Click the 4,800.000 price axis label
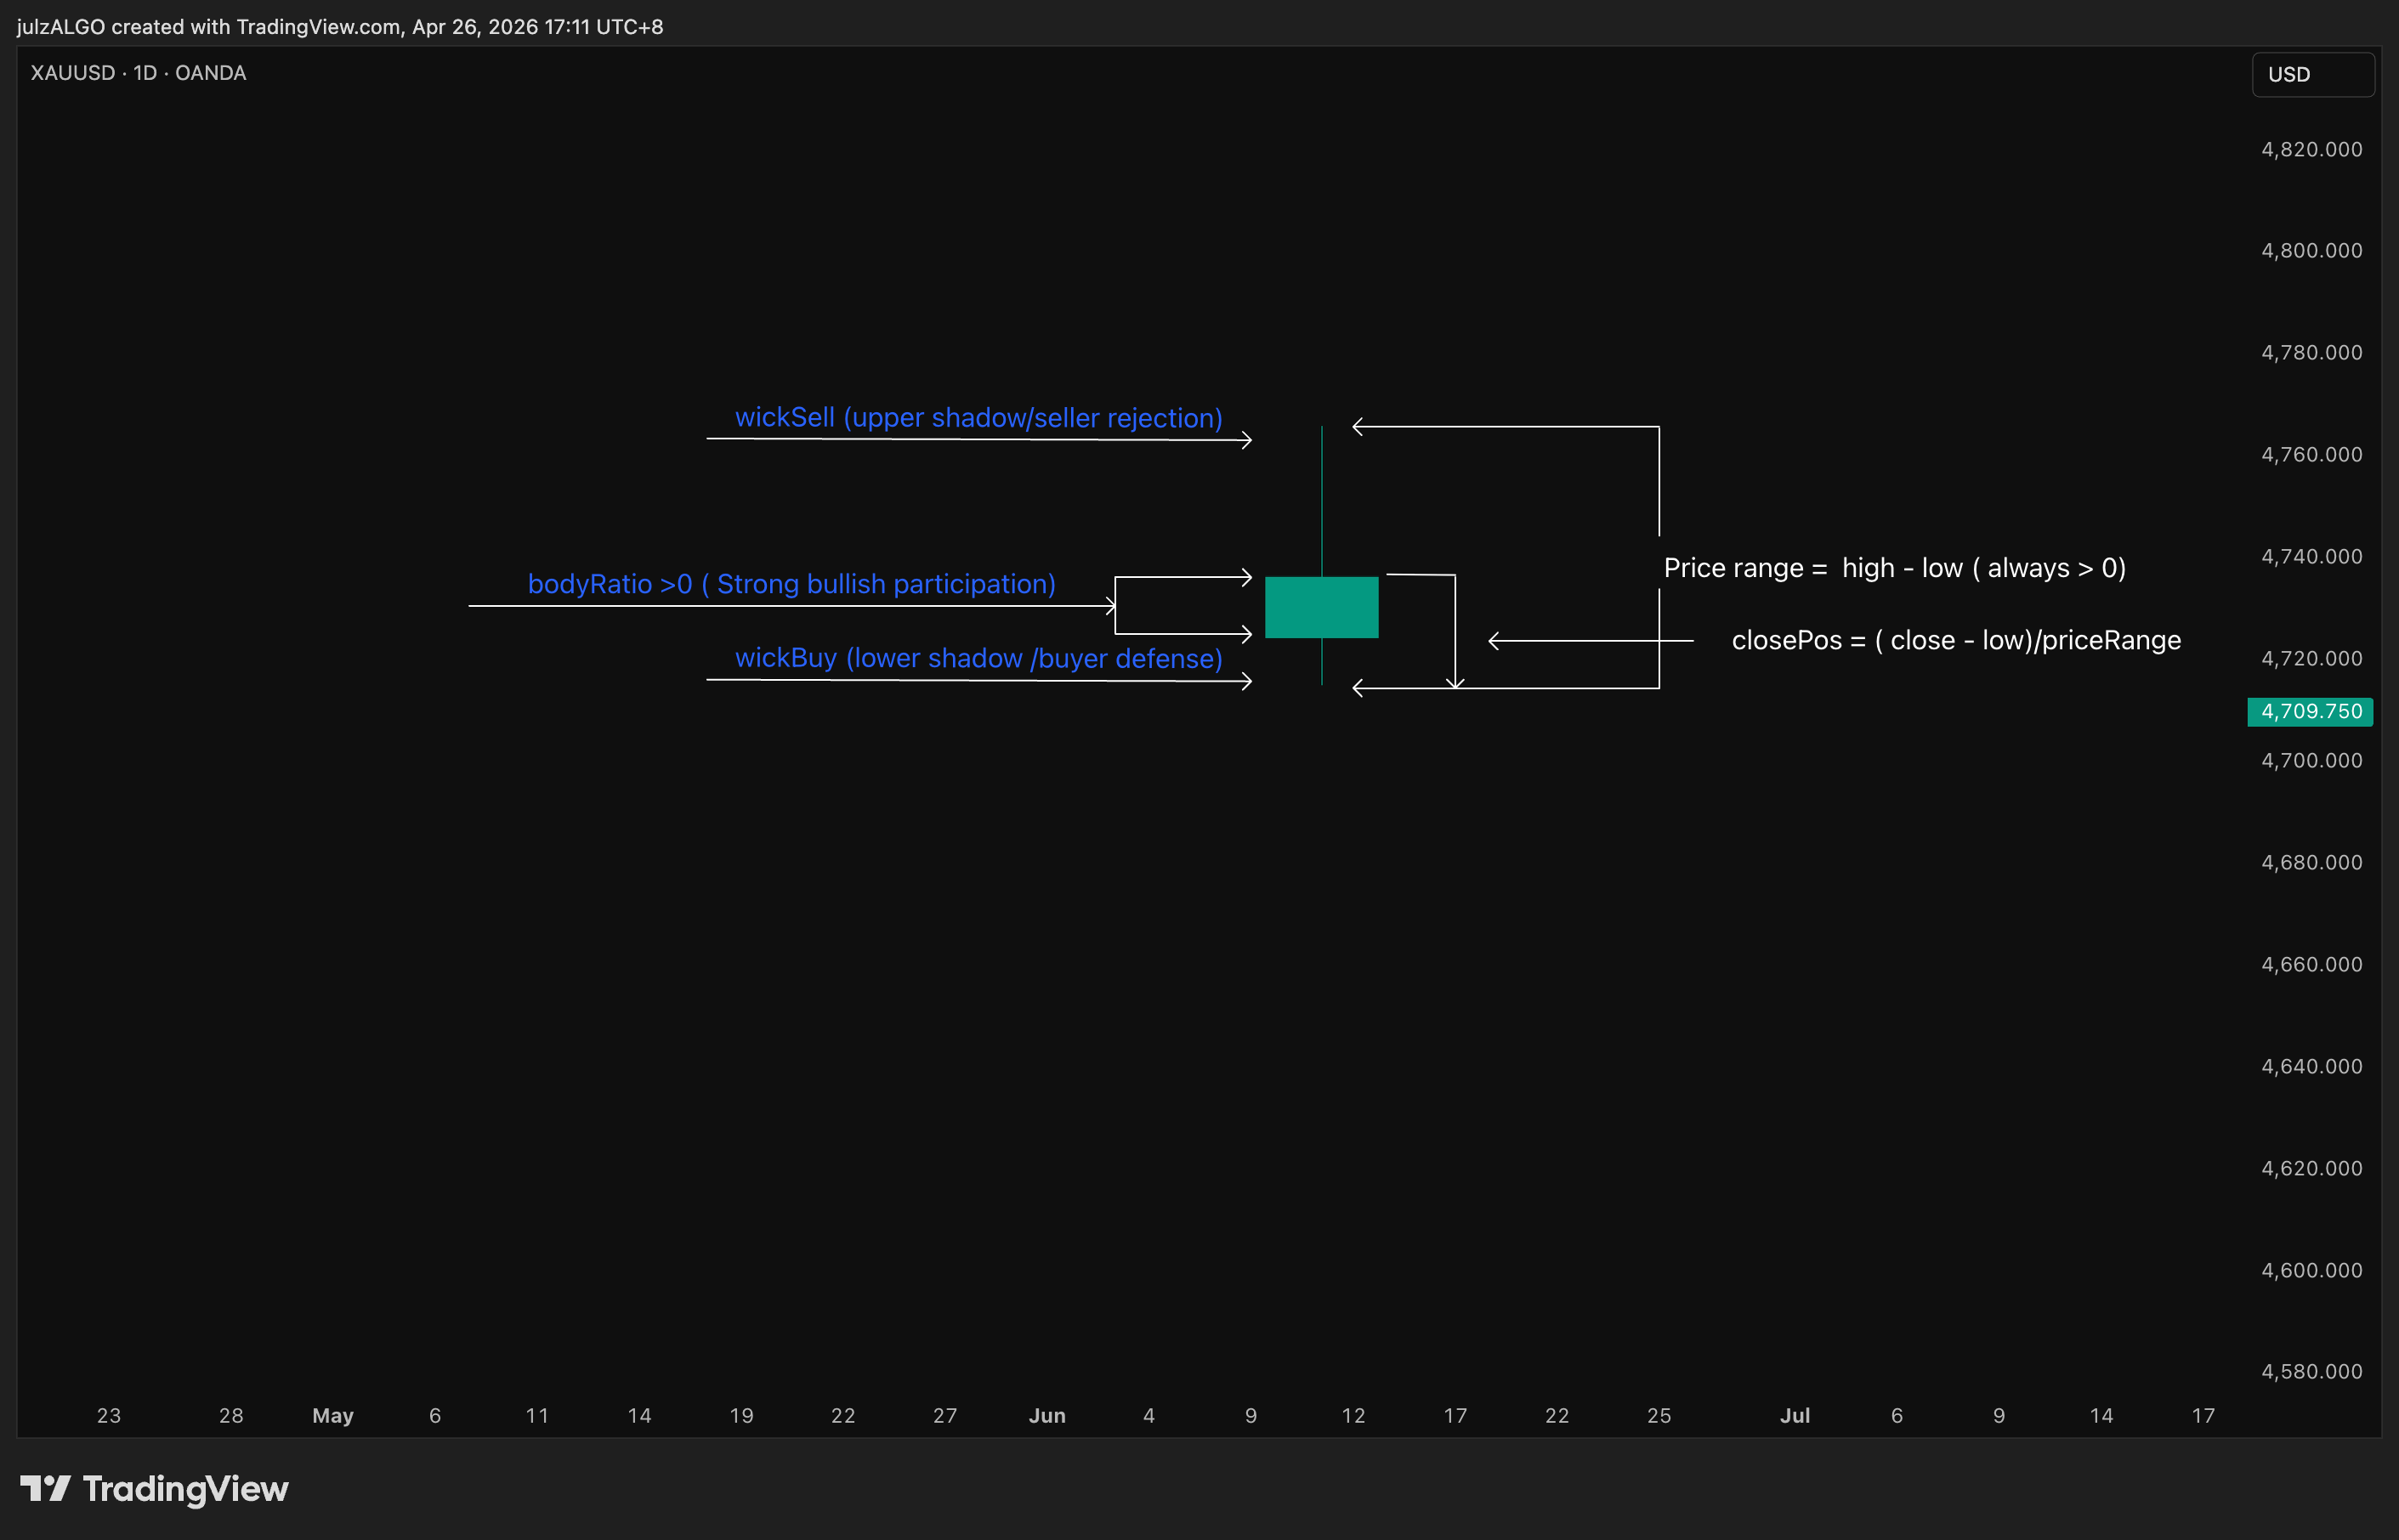2399x1540 pixels. [x=2312, y=250]
